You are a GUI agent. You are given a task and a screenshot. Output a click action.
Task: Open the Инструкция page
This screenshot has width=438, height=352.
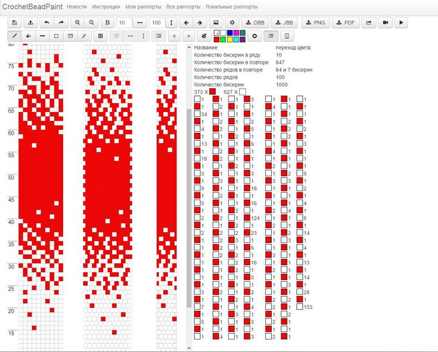(106, 7)
